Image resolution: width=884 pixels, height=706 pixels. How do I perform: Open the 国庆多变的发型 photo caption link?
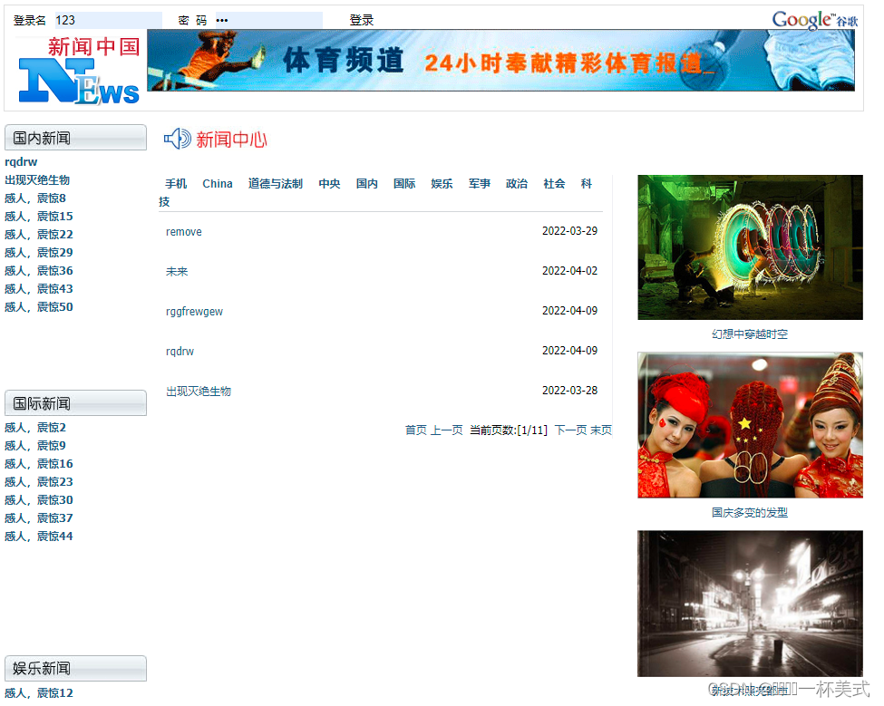[750, 513]
